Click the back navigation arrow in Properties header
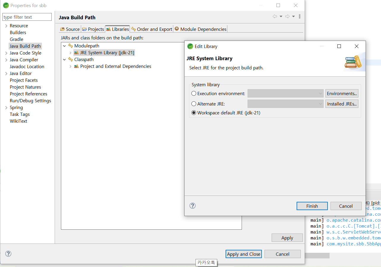This screenshot has height=267, width=381. [275, 16]
